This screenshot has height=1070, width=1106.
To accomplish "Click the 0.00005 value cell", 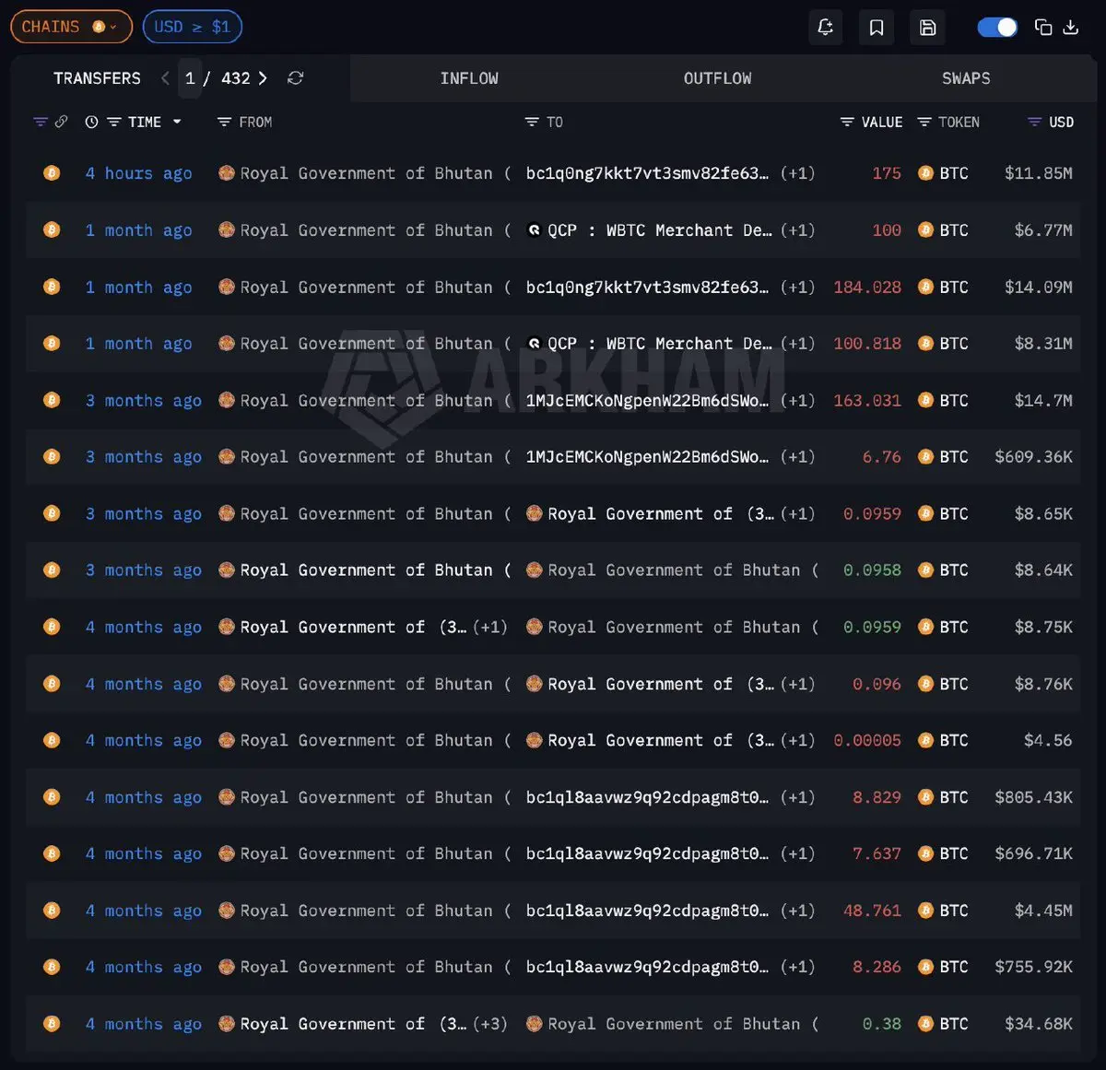I will [866, 740].
